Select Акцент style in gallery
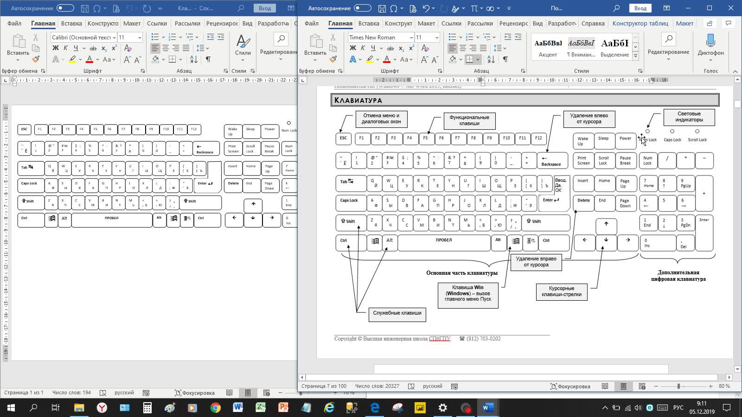The width and height of the screenshot is (742, 417). 548,47
